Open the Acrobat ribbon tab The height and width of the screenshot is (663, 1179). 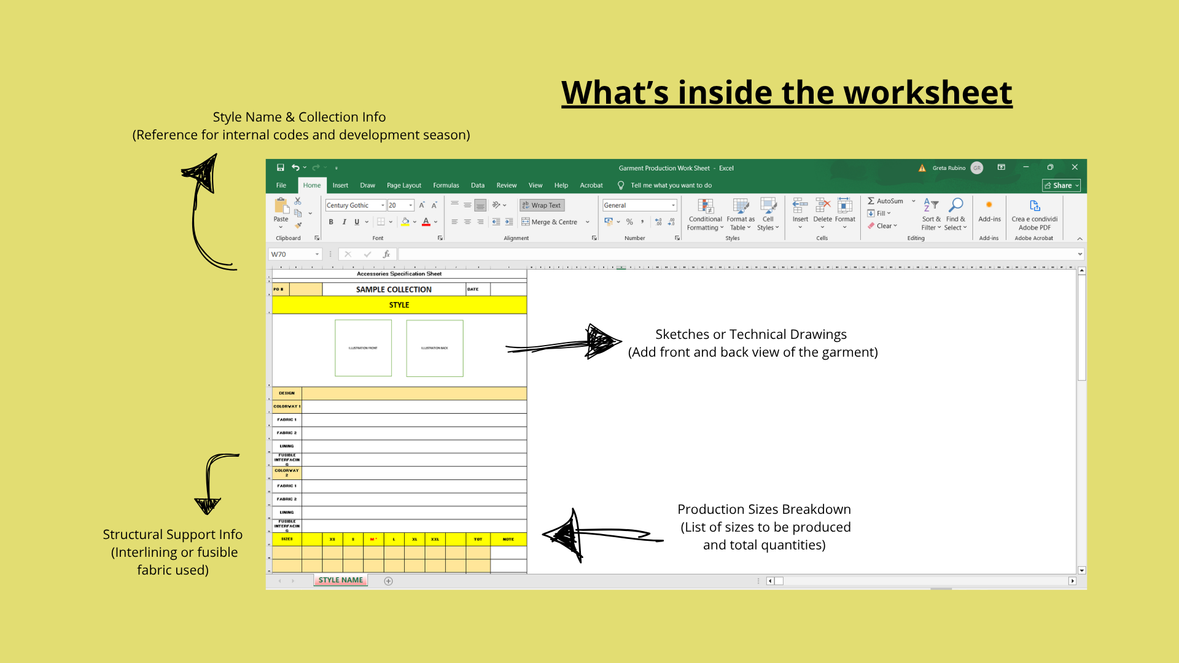tap(591, 185)
